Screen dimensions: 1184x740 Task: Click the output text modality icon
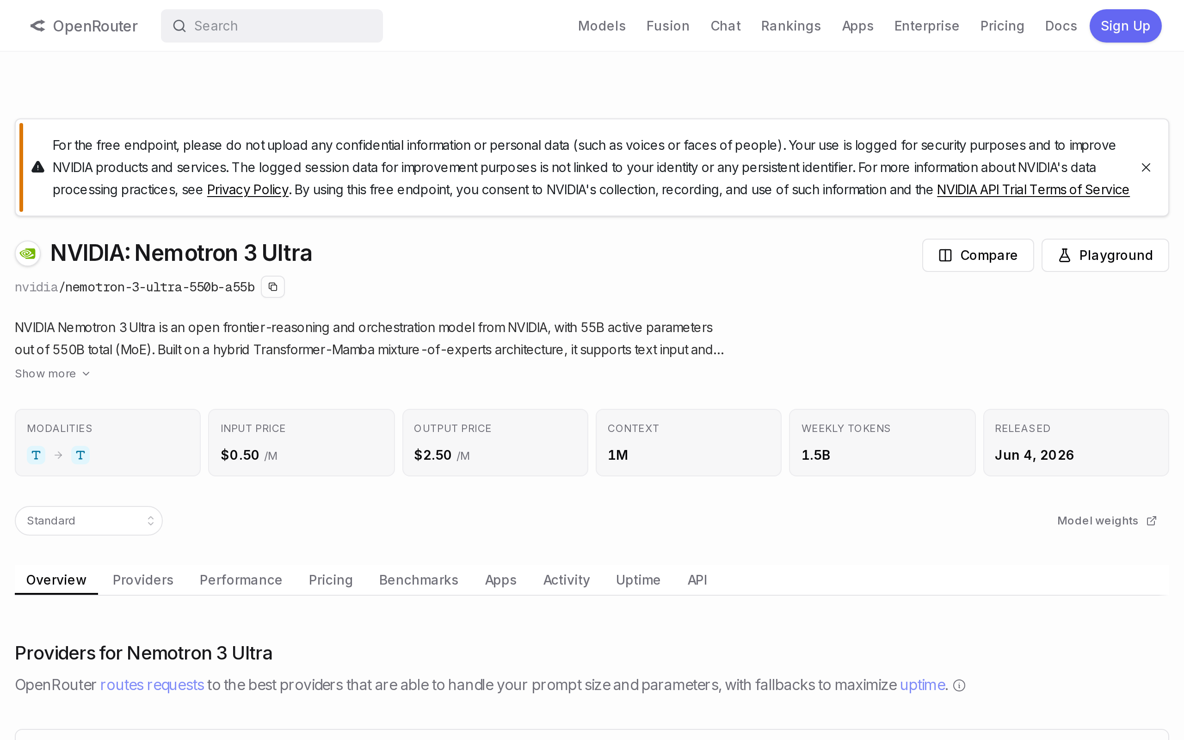point(81,455)
